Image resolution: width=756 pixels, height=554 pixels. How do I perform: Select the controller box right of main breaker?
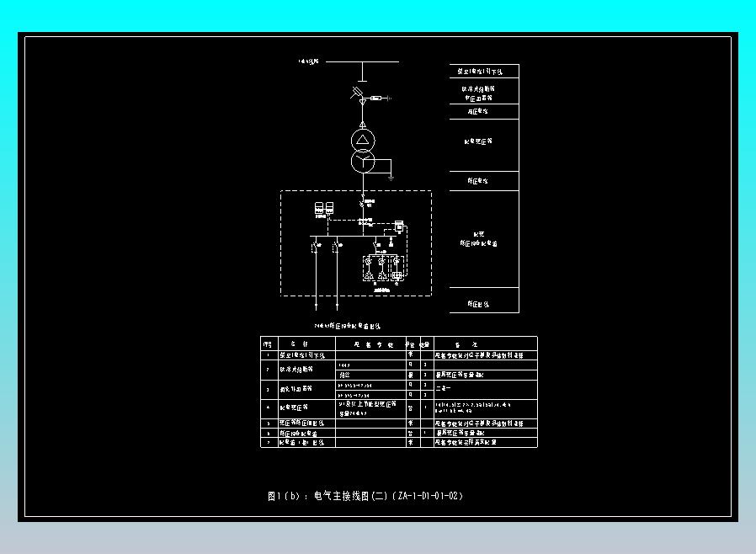(399, 226)
